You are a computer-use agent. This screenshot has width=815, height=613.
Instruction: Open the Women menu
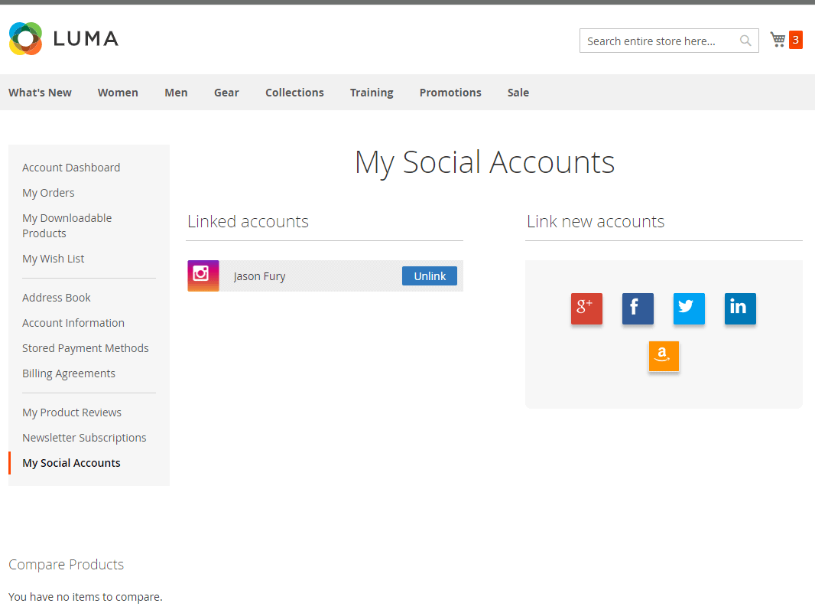click(118, 93)
